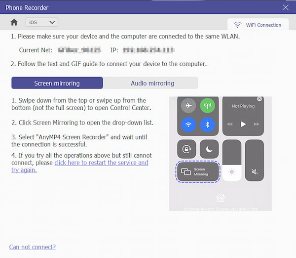The width and height of the screenshot is (296, 258).
Task: Click the blurred Current Net value
Action: tap(79, 50)
